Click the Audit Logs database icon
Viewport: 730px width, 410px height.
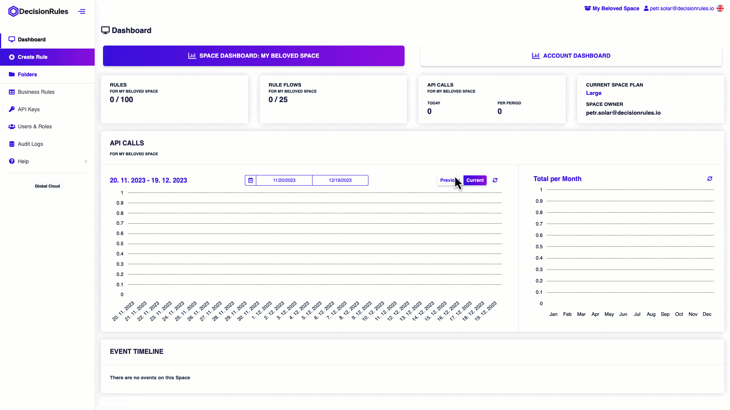[12, 144]
